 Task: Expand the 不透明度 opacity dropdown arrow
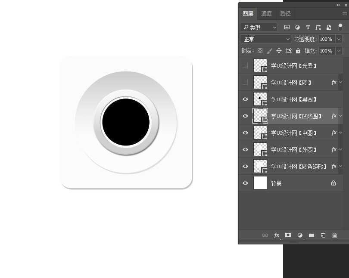[x=339, y=39]
